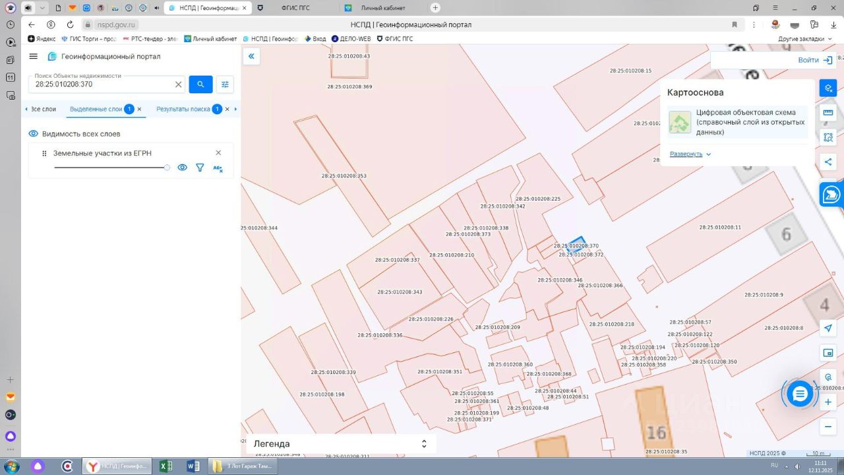Click the blue search magnifier button

[200, 84]
